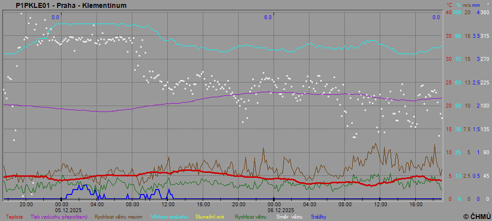Click the blue 6.0 precipitation total label
The image size is (492, 221).
coord(268,17)
